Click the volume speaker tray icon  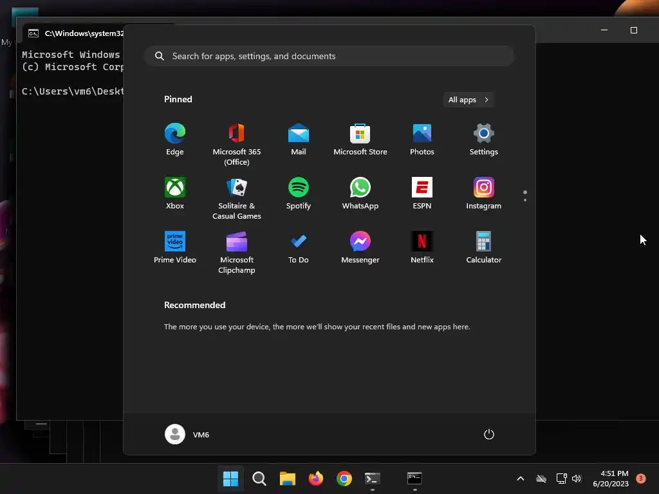click(x=577, y=479)
